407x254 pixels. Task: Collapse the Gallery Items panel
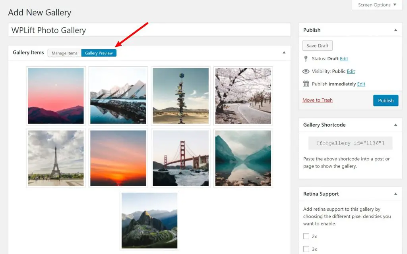click(x=284, y=52)
